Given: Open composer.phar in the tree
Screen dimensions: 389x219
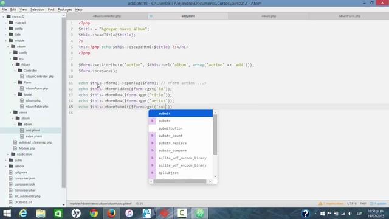Looking at the screenshot, I should pyautogui.click(x=25, y=190).
